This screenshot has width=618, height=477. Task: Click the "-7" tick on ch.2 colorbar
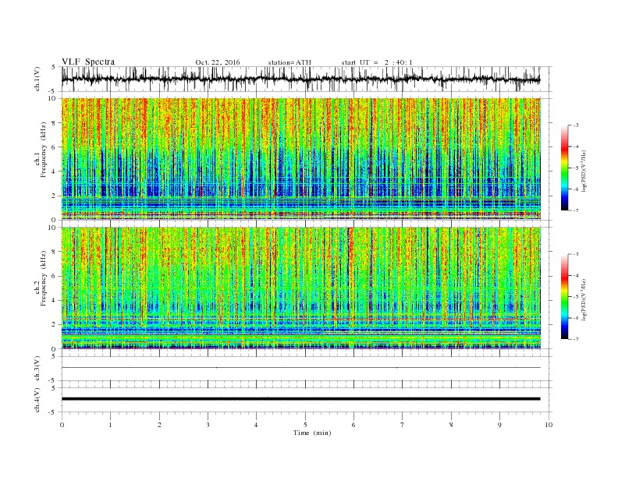pyautogui.click(x=576, y=339)
